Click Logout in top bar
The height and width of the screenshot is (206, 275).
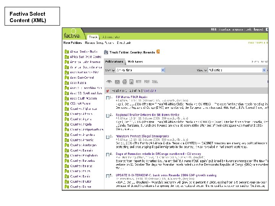tap(258, 29)
